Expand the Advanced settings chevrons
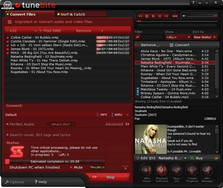Image resolution: width=223 pixels, height=188 pixels. [x=127, y=124]
